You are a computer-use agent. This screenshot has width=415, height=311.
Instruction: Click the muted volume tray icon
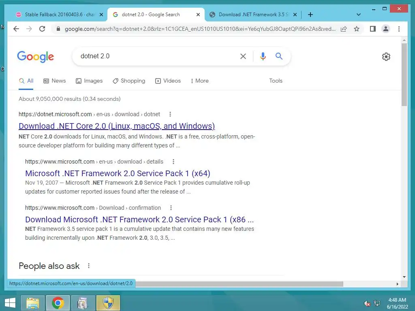point(366,303)
